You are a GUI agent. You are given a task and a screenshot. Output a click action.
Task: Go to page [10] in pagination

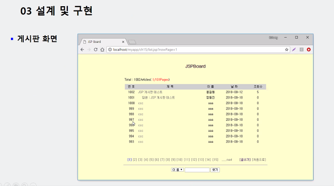[180, 159]
